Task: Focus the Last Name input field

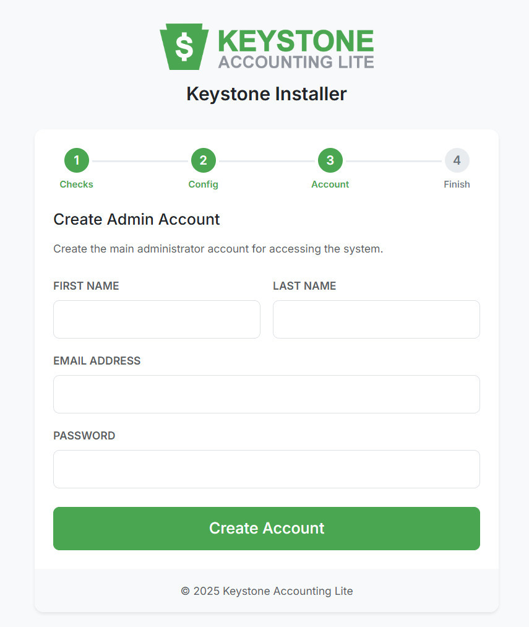Action: (376, 319)
